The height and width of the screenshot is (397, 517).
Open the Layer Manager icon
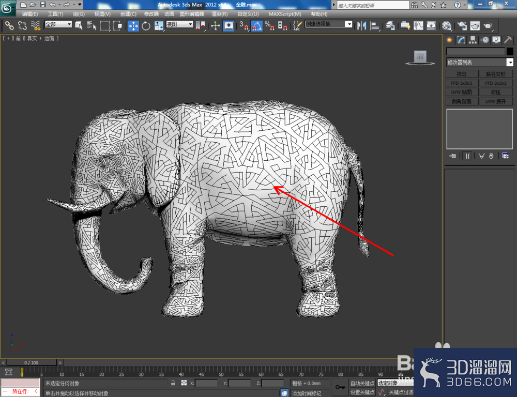pos(390,26)
